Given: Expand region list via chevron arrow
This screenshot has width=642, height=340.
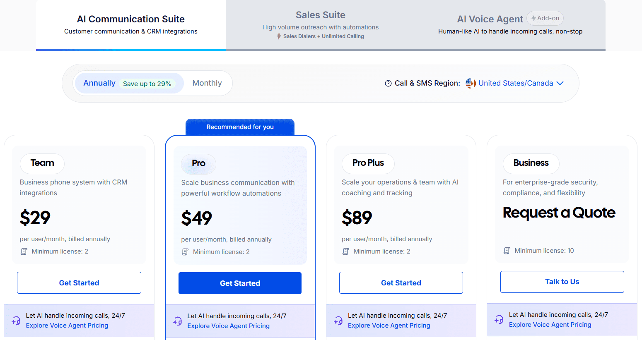Looking at the screenshot, I should [560, 83].
